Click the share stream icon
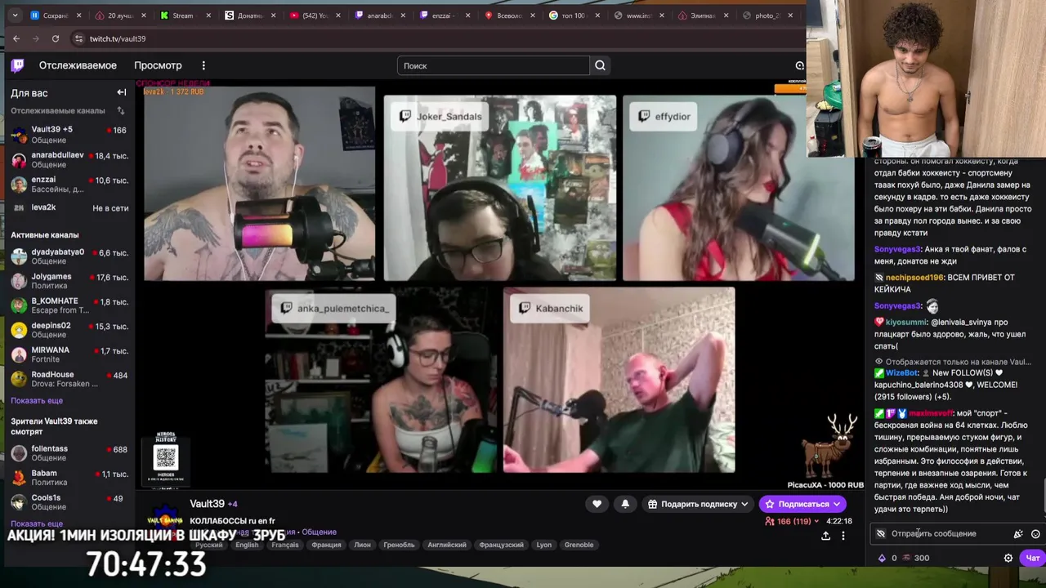Image resolution: width=1046 pixels, height=588 pixels. (825, 536)
